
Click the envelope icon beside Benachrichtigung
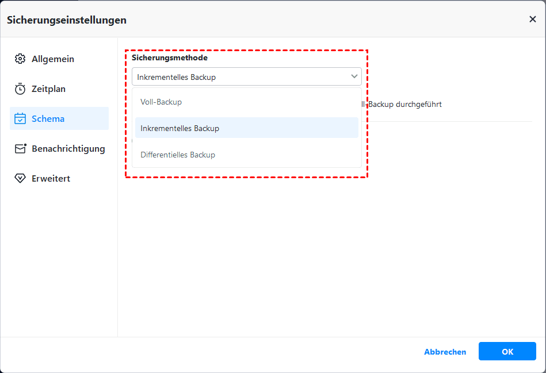20,149
